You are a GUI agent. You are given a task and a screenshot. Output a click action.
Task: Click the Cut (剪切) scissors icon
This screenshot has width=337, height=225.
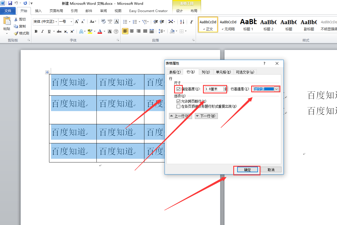click(16, 19)
